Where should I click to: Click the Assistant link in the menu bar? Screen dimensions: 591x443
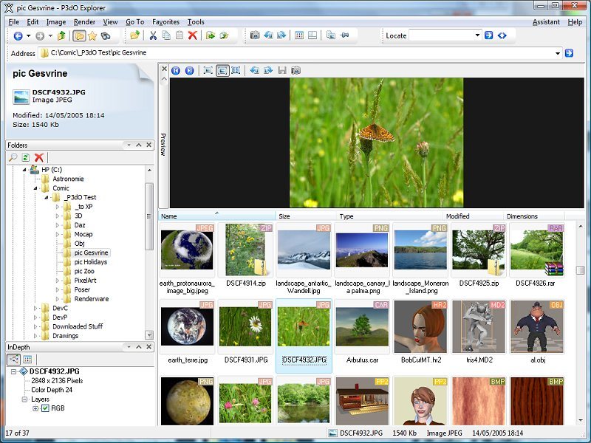[547, 22]
